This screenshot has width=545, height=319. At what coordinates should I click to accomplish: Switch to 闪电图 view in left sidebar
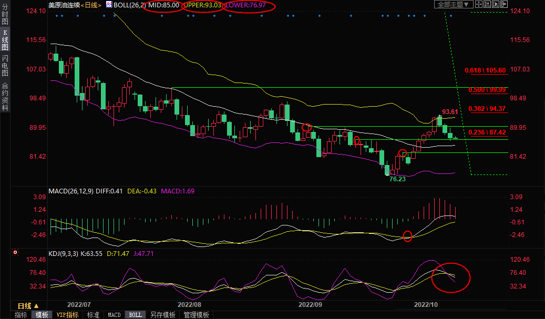5,66
